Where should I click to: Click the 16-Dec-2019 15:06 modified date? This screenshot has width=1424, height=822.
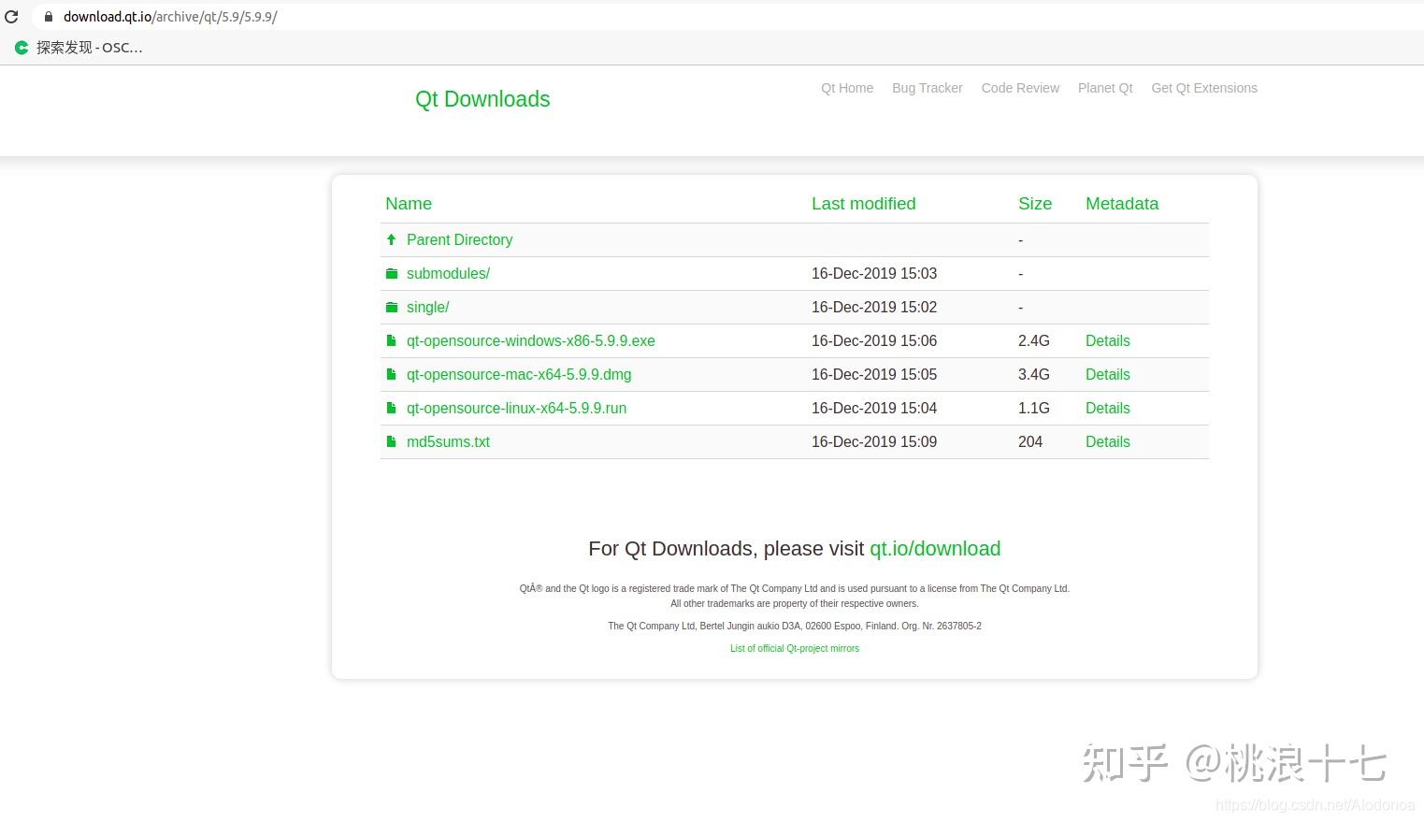tap(874, 340)
